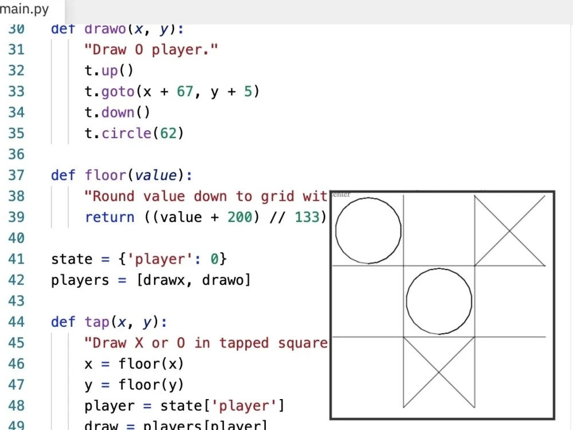The image size is (573, 430).
Task: Click the tap function definition on line 44
Action: tap(99, 322)
